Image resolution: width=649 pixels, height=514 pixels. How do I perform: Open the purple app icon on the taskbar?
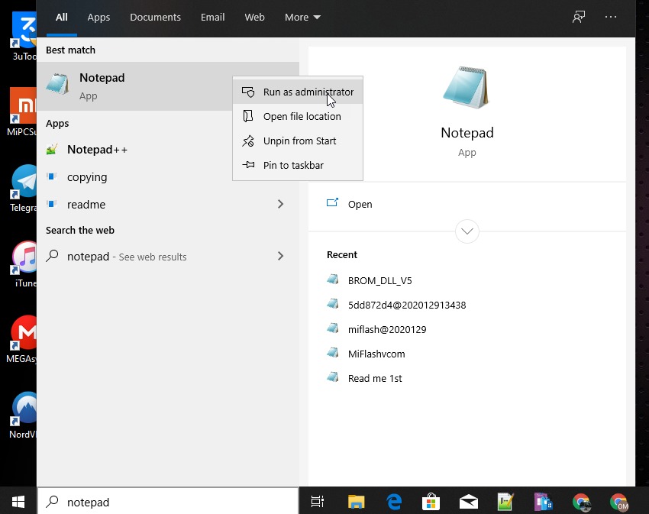pyautogui.click(x=543, y=502)
